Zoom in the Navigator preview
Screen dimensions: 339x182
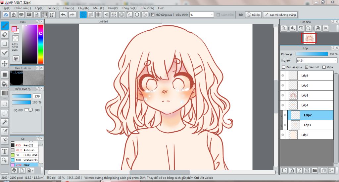(x=293, y=28)
